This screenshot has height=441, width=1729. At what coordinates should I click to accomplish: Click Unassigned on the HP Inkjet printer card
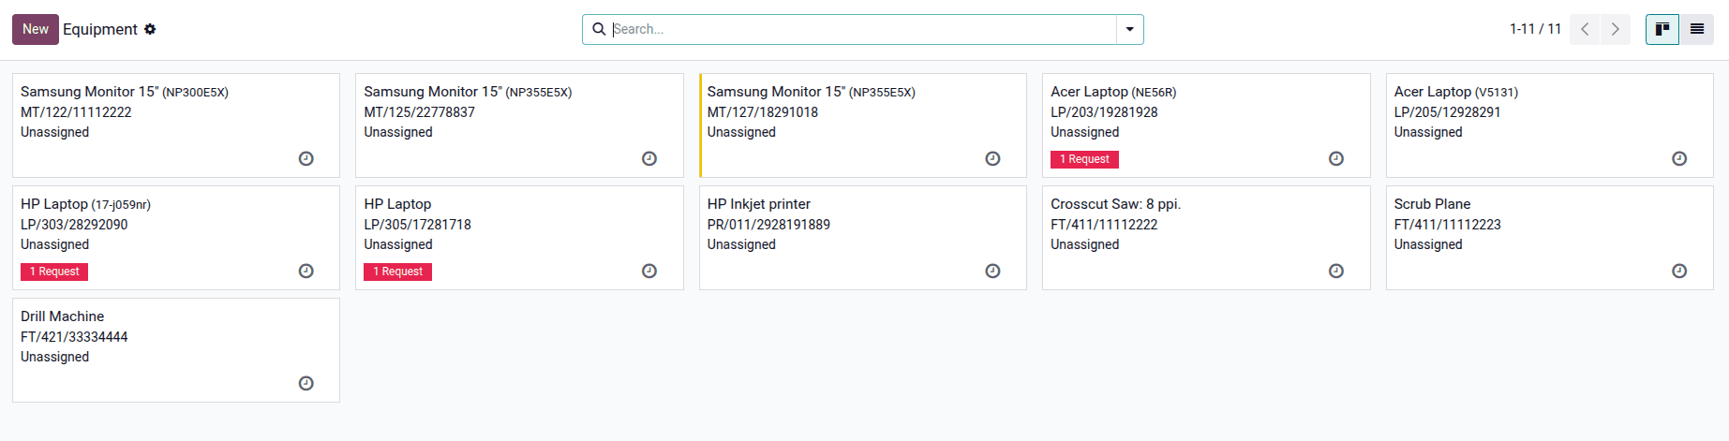pos(741,244)
